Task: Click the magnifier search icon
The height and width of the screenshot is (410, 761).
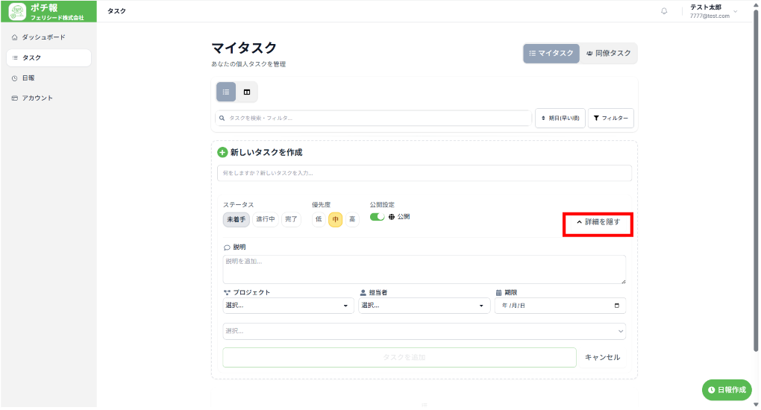Action: (x=222, y=118)
